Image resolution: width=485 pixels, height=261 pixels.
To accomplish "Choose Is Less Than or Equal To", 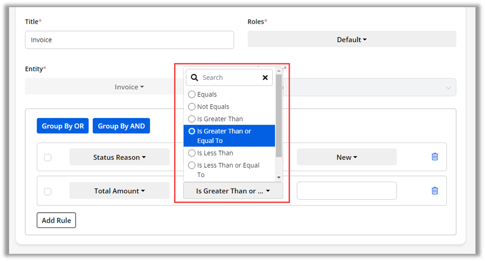I will click(x=192, y=165).
